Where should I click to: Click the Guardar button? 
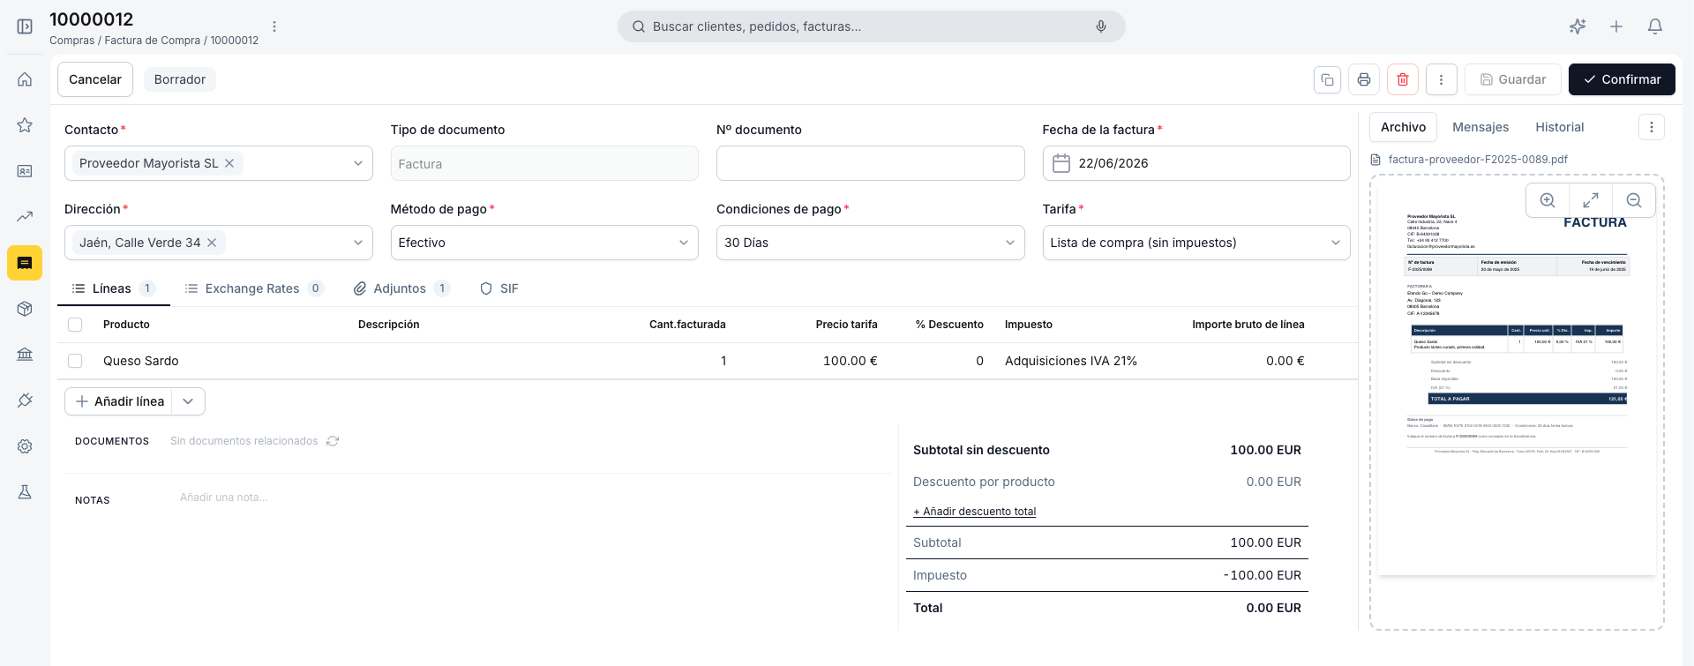click(x=1513, y=79)
